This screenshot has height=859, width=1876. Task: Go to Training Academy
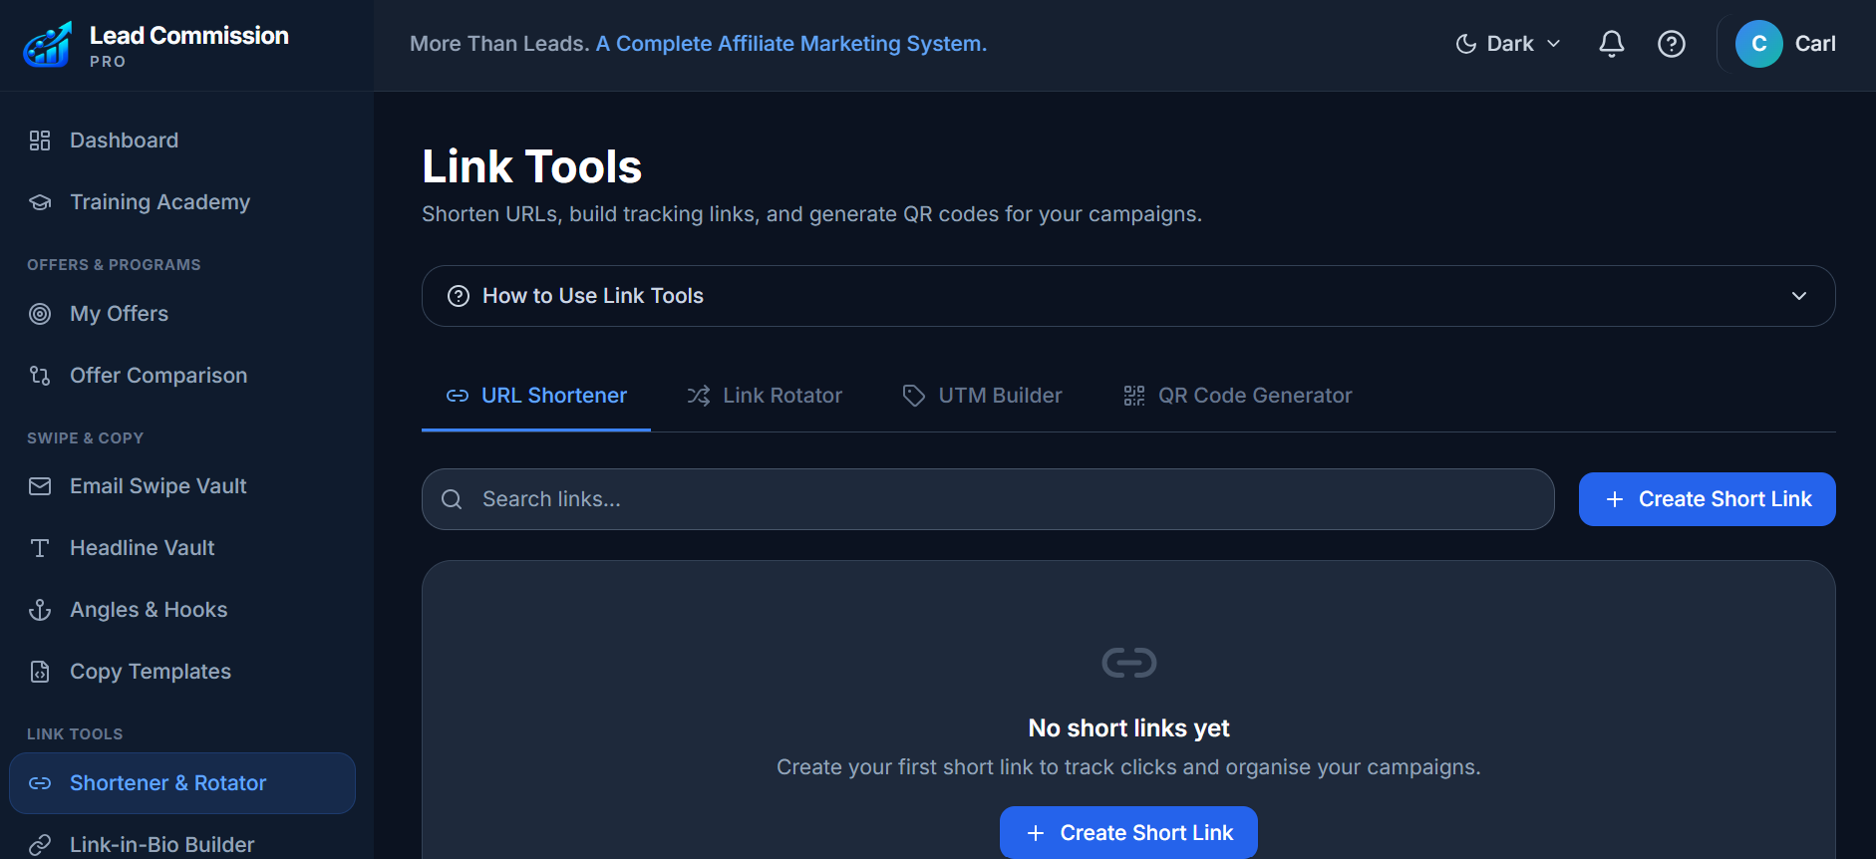click(x=182, y=202)
